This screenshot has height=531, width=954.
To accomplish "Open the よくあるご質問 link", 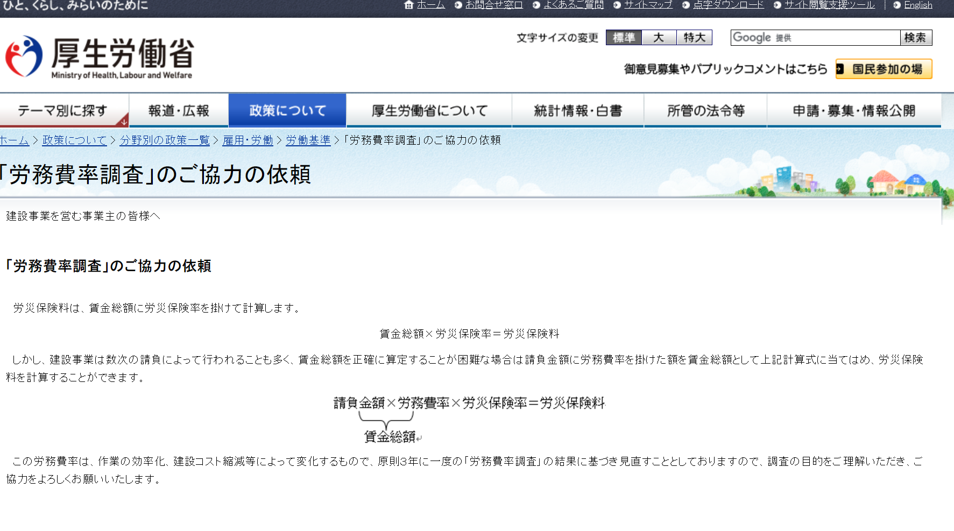I will click(574, 5).
